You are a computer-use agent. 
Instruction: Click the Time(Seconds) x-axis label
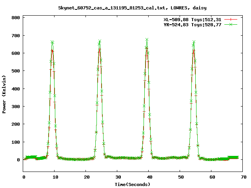(133, 184)
